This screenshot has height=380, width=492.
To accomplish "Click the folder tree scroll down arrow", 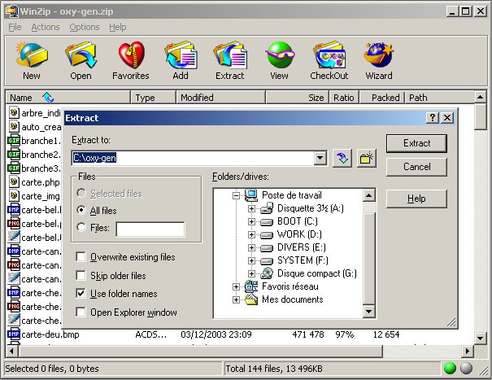I will click(369, 312).
